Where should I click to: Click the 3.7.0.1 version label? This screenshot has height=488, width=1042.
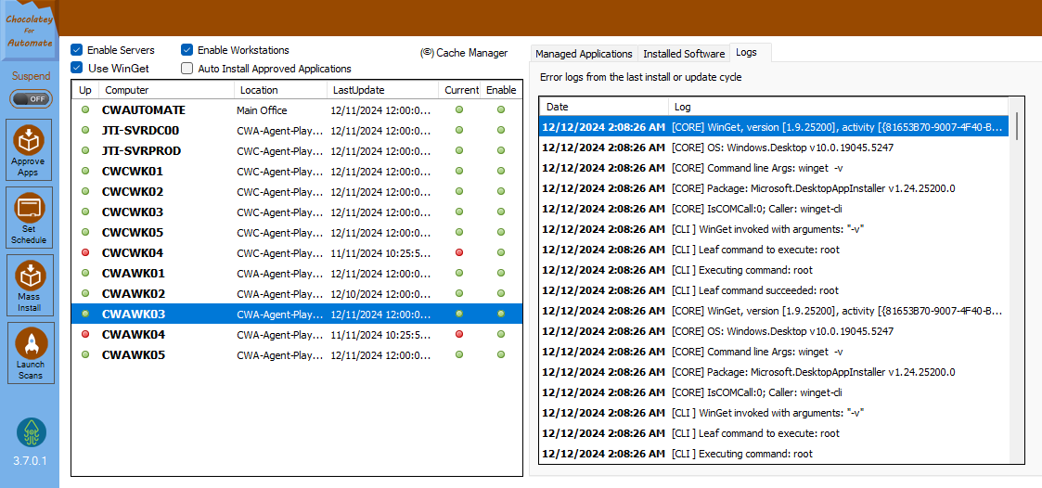(x=30, y=461)
